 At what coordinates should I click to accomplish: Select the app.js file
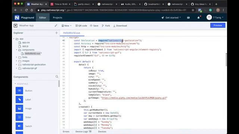point(25,46)
